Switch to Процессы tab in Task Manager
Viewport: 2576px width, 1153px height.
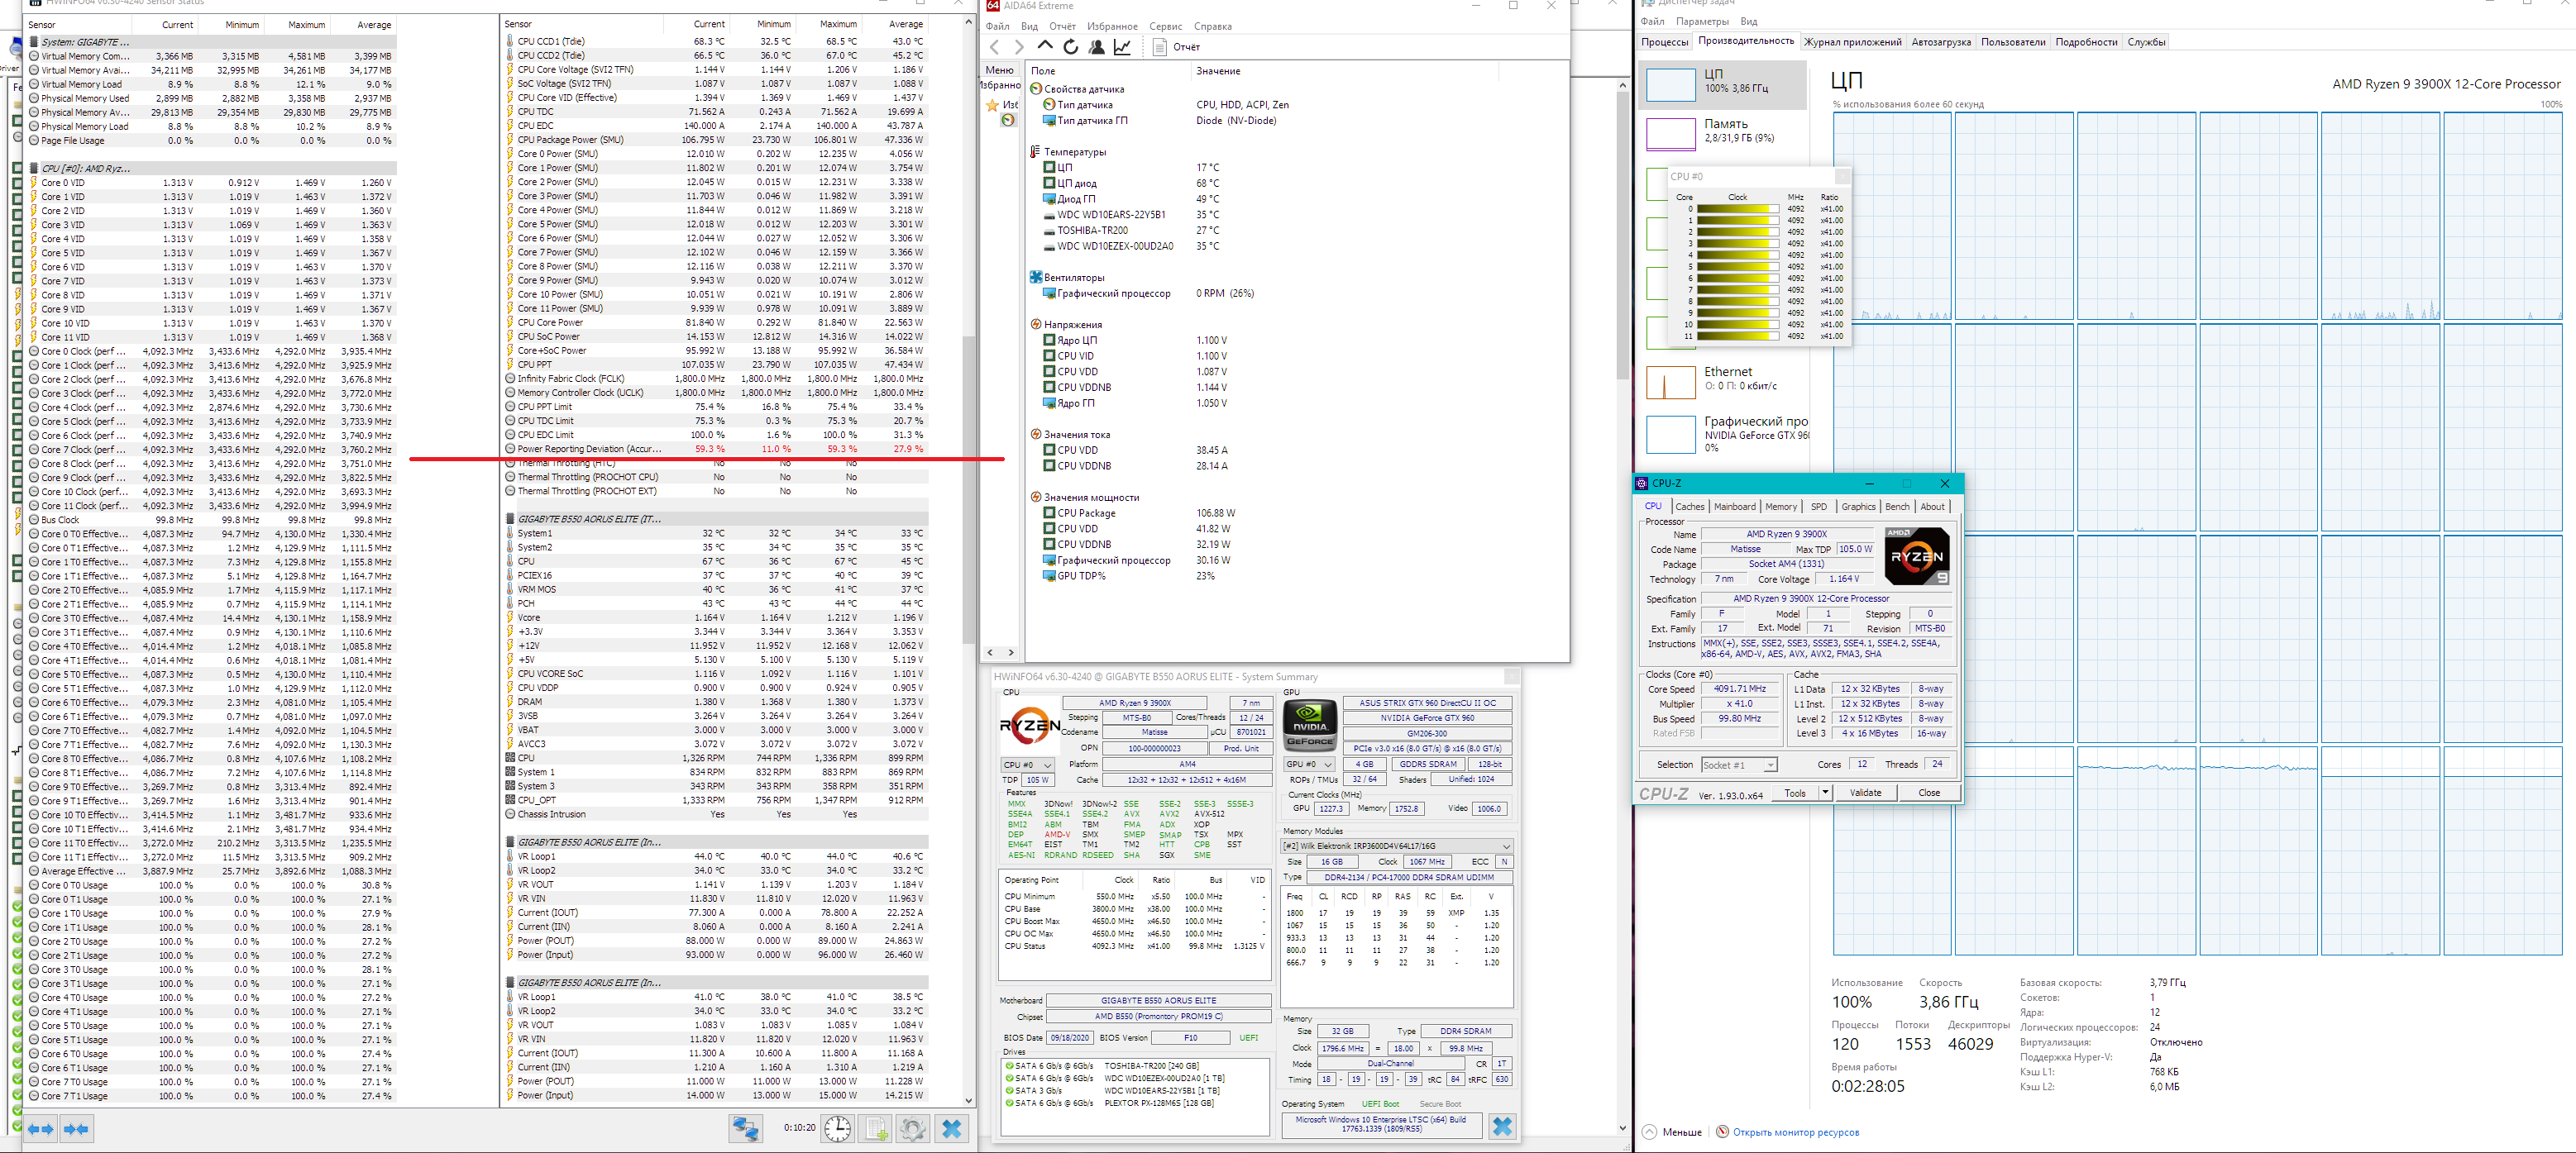[1665, 42]
